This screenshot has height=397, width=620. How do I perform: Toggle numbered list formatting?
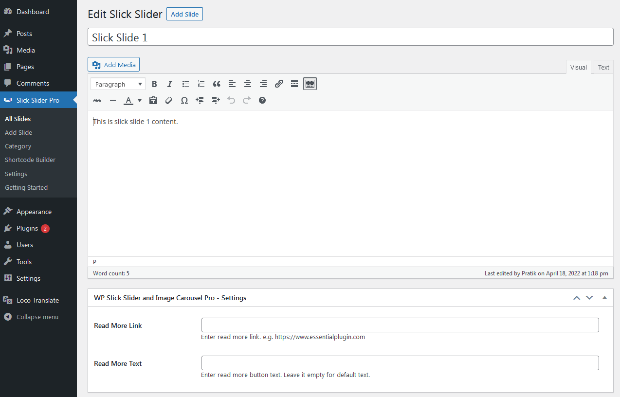(201, 84)
